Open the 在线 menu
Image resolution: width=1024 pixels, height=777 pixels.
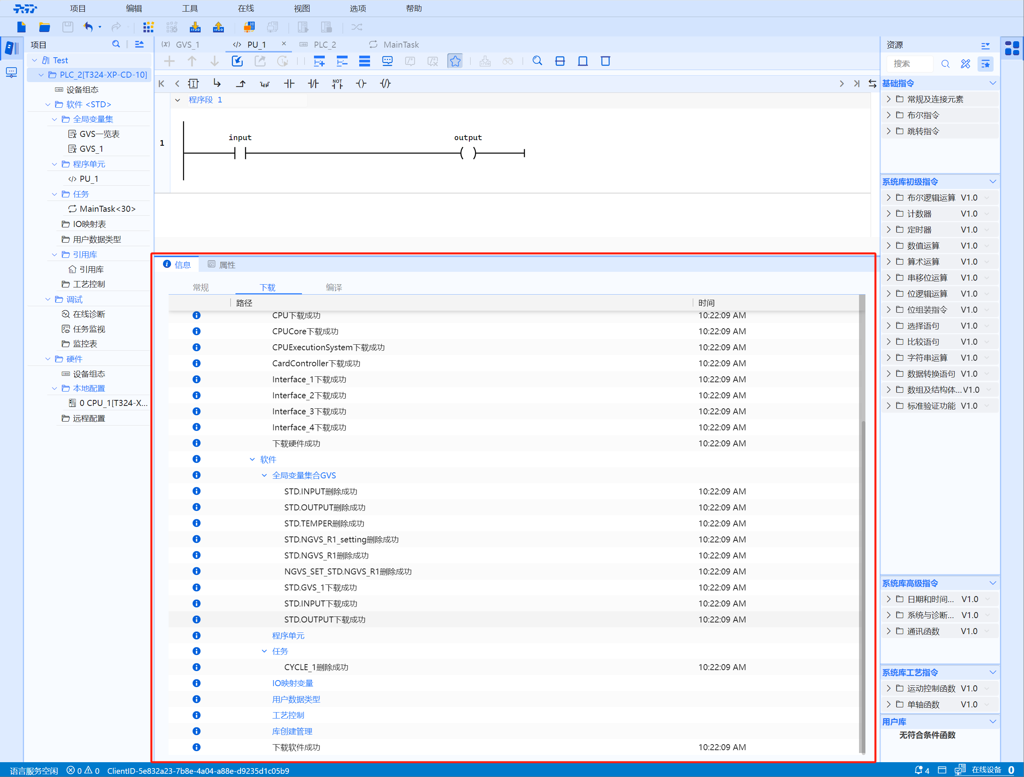click(246, 8)
